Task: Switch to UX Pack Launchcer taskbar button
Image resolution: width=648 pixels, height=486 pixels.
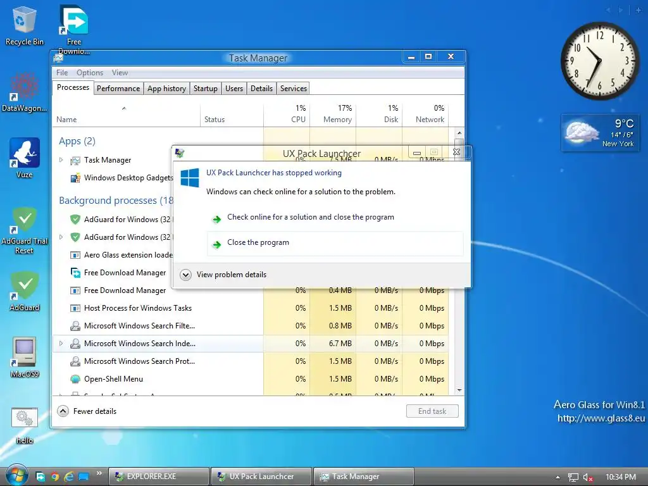Action: [261, 477]
